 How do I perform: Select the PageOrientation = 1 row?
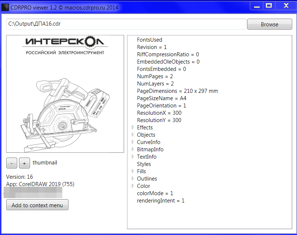click(162, 106)
